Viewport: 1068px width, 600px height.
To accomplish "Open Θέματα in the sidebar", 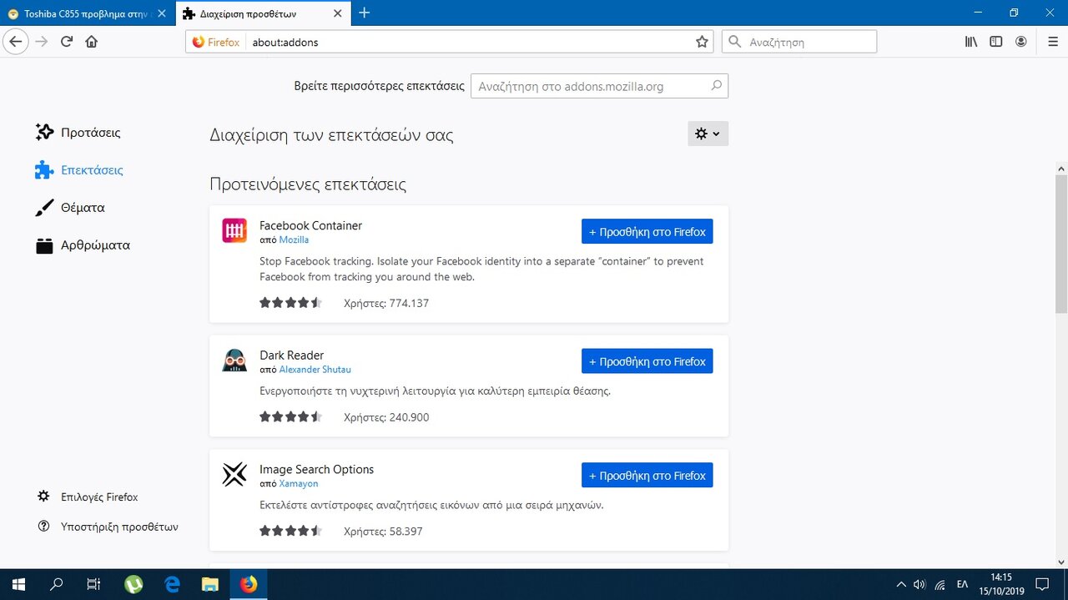I will 70,207.
